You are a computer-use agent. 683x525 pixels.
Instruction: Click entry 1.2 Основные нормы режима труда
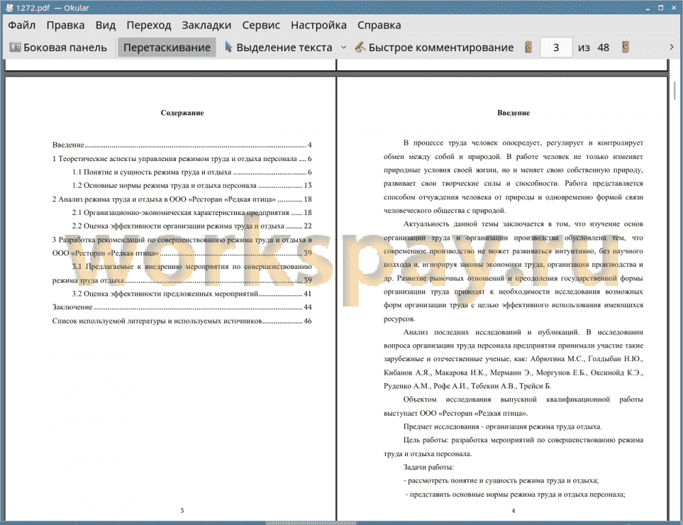(192, 186)
